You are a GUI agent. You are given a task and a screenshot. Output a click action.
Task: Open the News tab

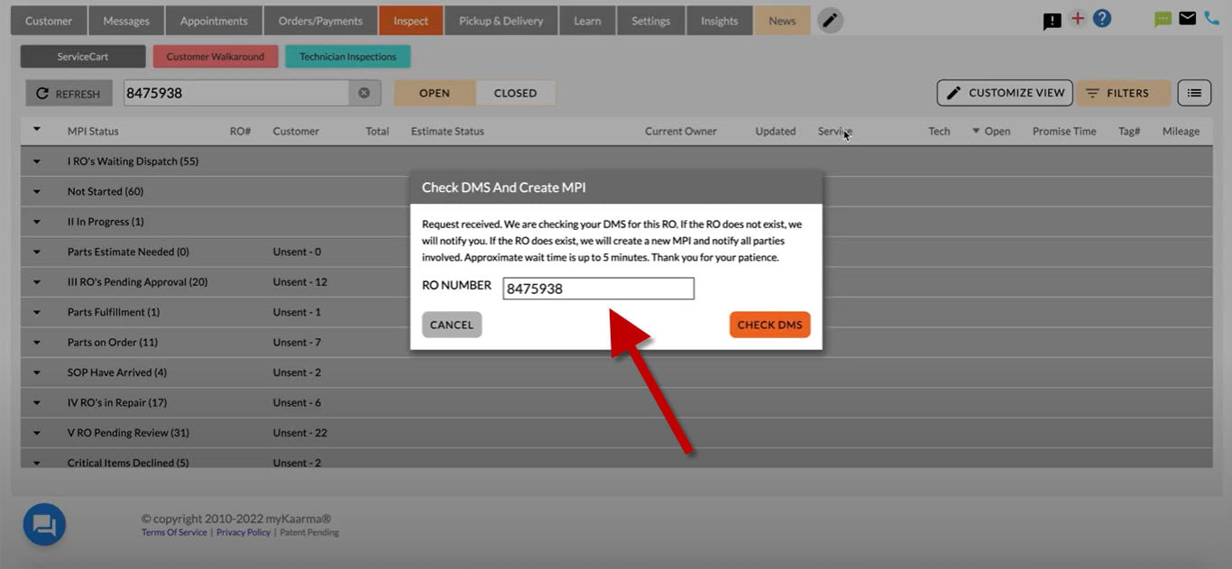tap(782, 21)
